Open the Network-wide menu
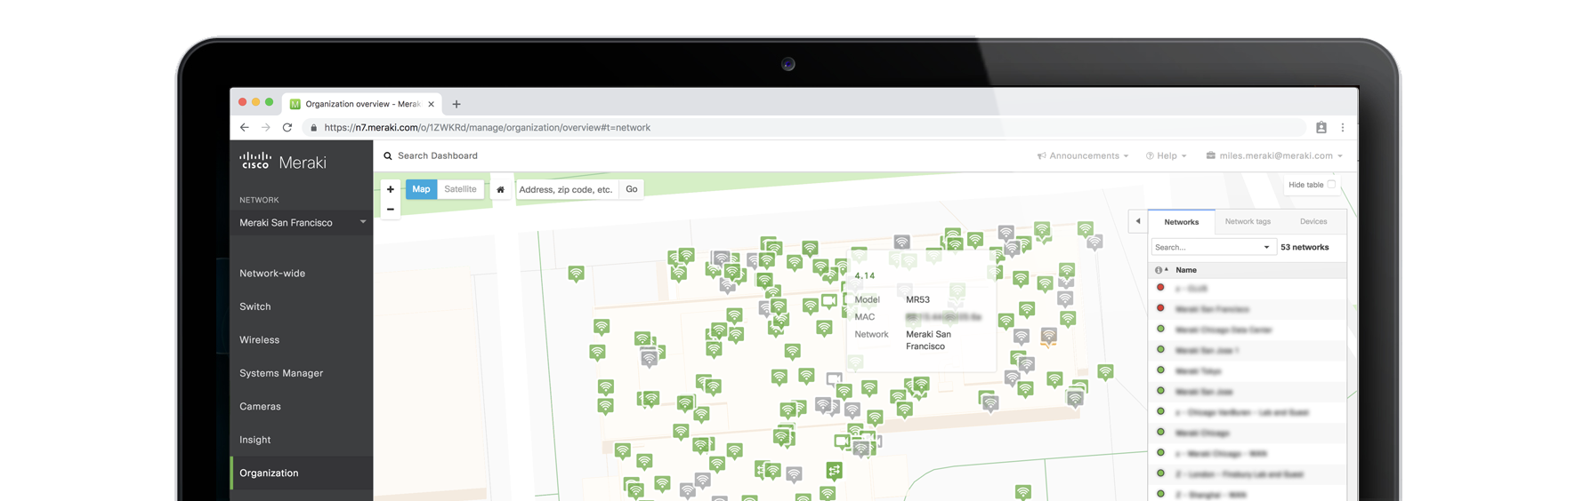The height and width of the screenshot is (501, 1575). [272, 274]
